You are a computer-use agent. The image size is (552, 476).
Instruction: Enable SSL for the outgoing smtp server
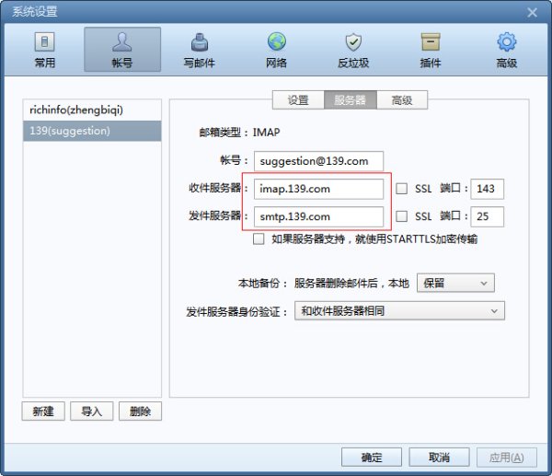pos(402,216)
